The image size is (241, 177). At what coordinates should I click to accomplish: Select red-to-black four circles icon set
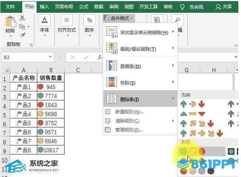(197, 171)
